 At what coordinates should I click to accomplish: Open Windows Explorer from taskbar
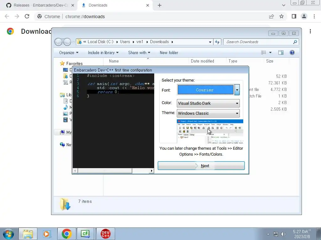coord(28,234)
